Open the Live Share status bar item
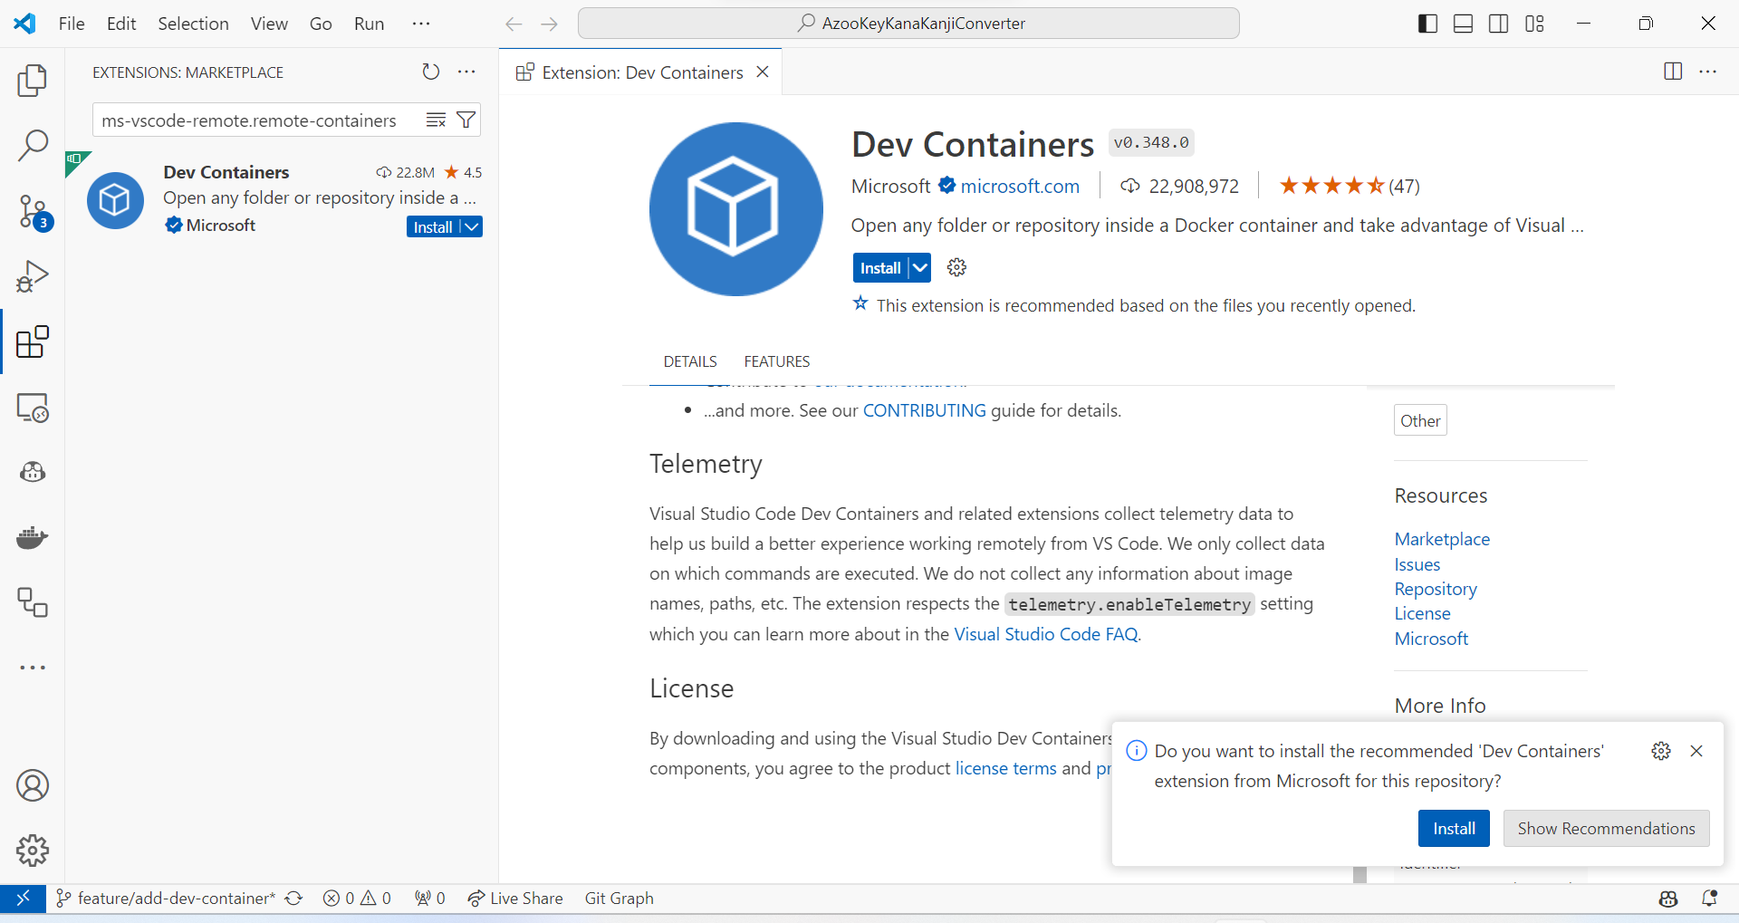The height and width of the screenshot is (923, 1739). [514, 898]
